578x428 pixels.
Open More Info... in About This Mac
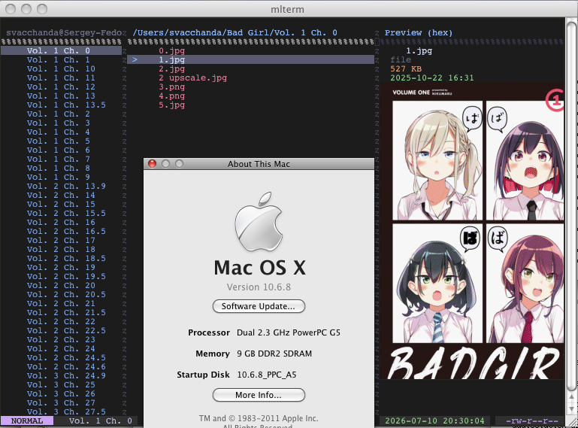(x=259, y=395)
